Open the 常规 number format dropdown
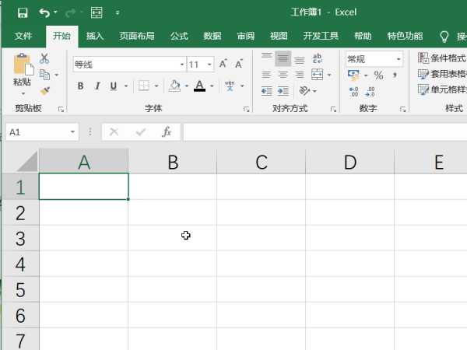This screenshot has height=350, width=467. pos(399,59)
